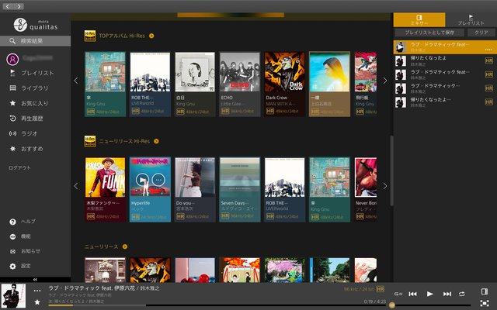Show previous ニューリリース Hi-Res albums with left arrow
Viewport: 497px width, 310px height.
point(76,186)
